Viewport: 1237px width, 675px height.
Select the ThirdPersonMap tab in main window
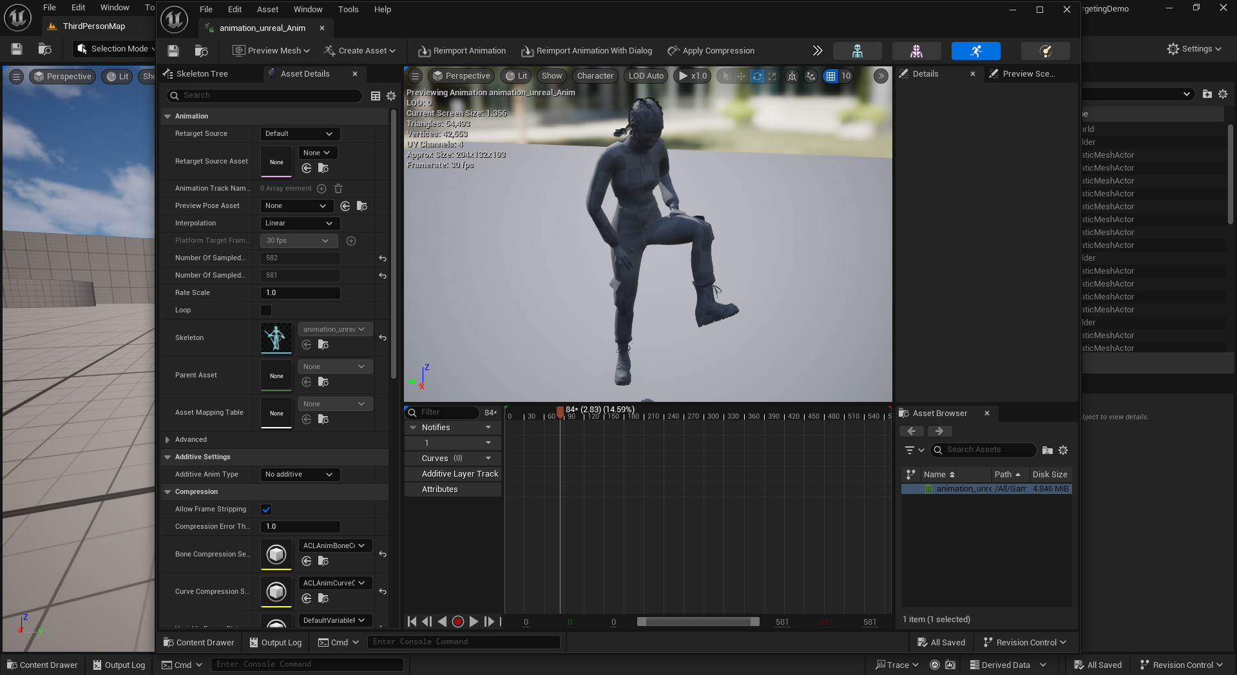[x=94, y=26]
